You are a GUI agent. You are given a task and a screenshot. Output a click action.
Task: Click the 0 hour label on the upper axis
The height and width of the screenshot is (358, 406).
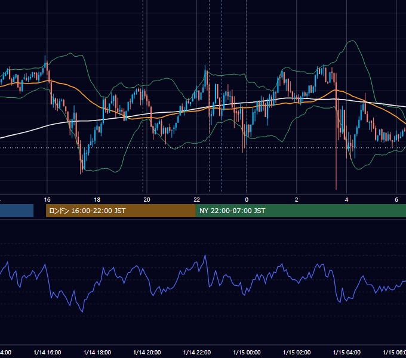[x=247, y=200]
